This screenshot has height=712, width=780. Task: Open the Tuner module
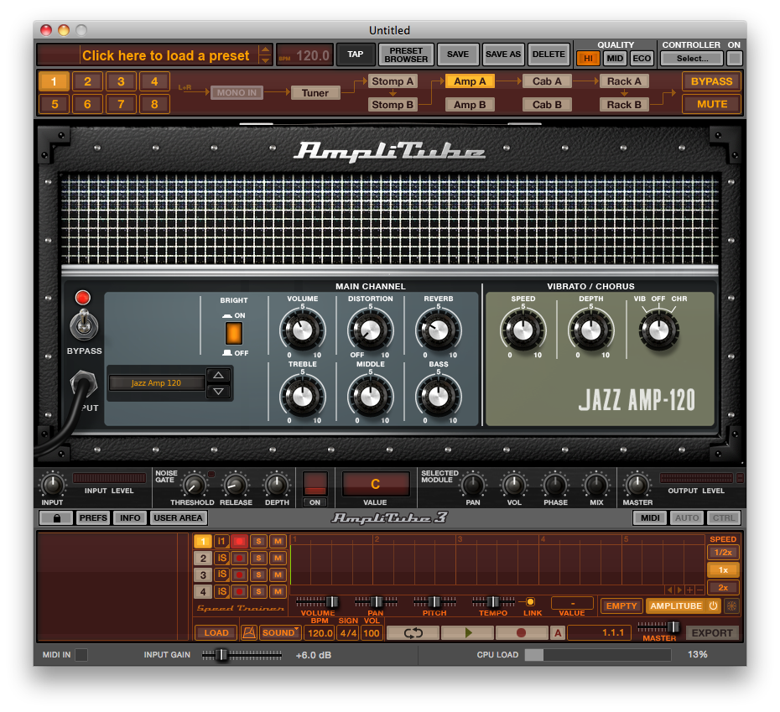click(x=315, y=92)
